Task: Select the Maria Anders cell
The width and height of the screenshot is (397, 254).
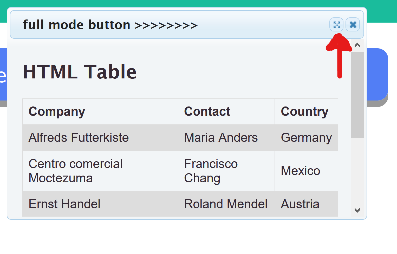Action: (221, 138)
